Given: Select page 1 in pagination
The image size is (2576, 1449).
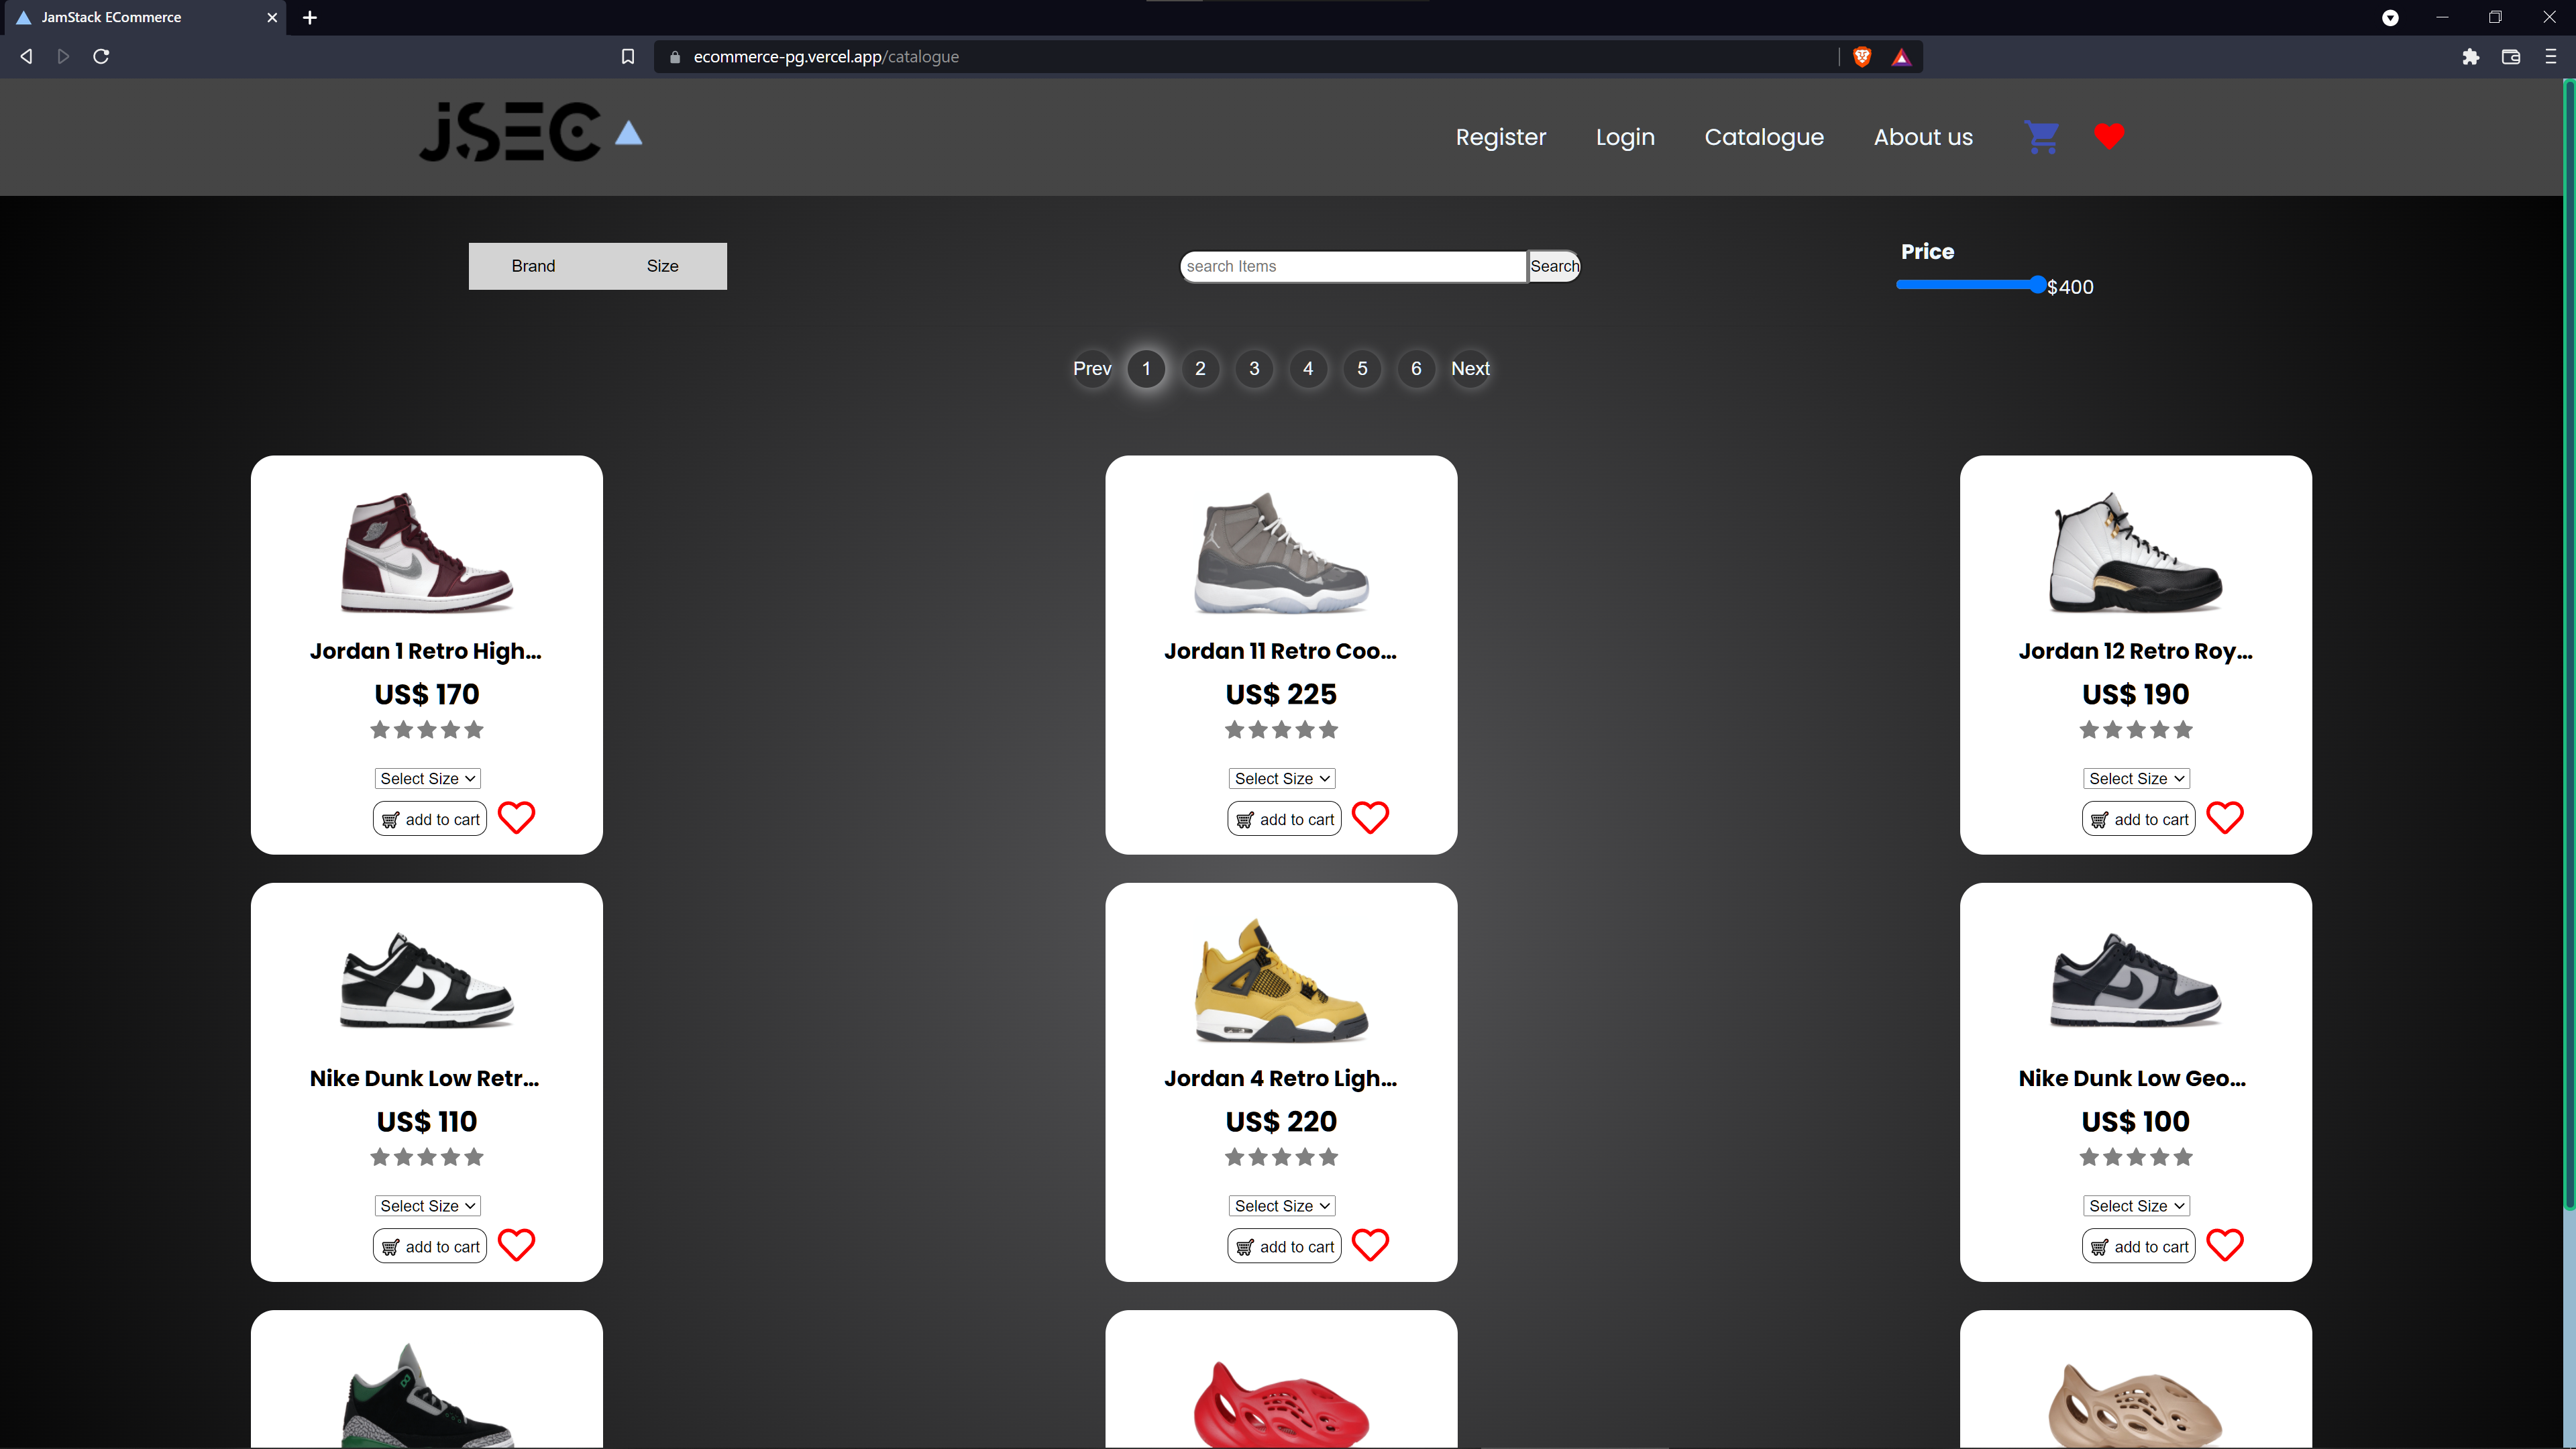Looking at the screenshot, I should [1146, 368].
